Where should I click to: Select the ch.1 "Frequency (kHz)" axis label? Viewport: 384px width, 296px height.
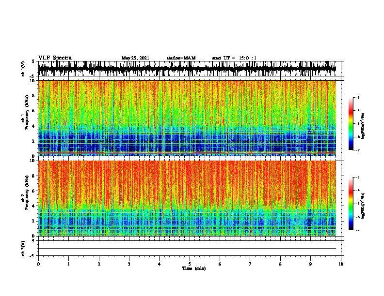27,113
